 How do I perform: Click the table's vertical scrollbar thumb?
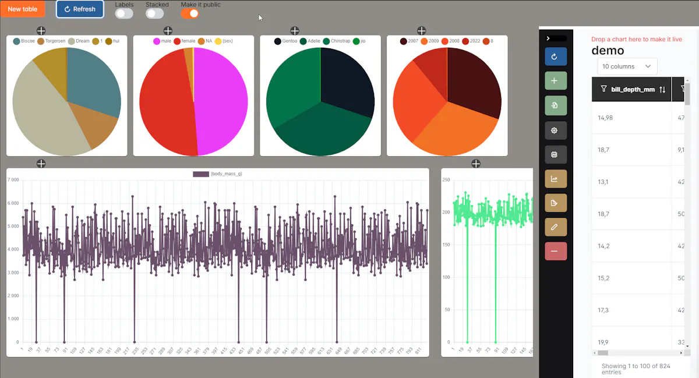coord(687,94)
